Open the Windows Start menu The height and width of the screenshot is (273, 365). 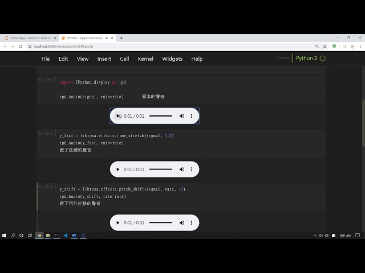(4, 235)
